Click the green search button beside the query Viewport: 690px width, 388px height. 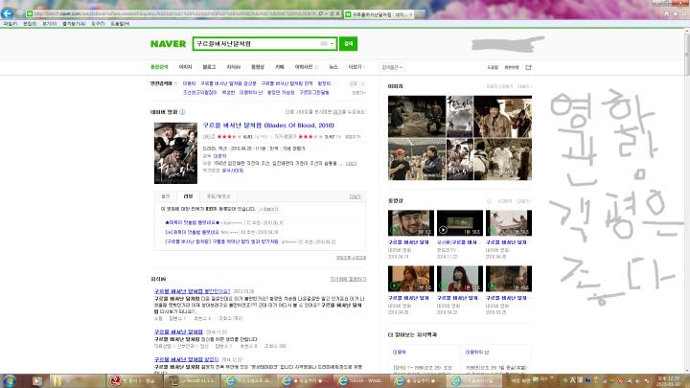tap(348, 43)
